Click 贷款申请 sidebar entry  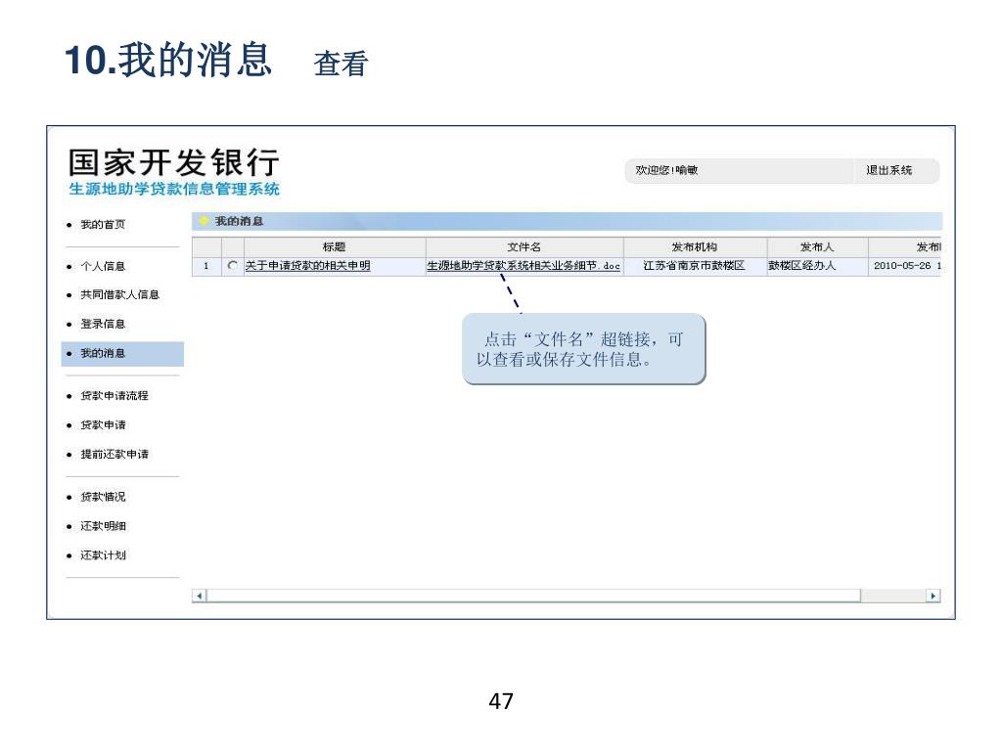[x=102, y=425]
